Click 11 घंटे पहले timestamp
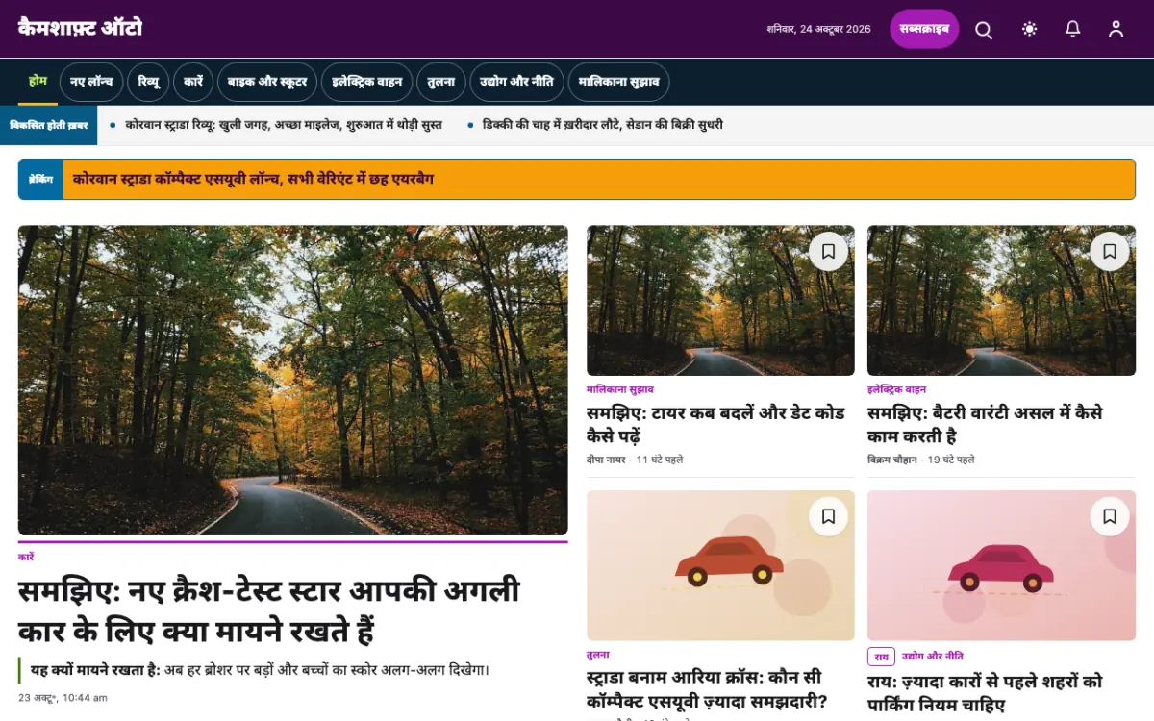The height and width of the screenshot is (721, 1154). coord(660,460)
